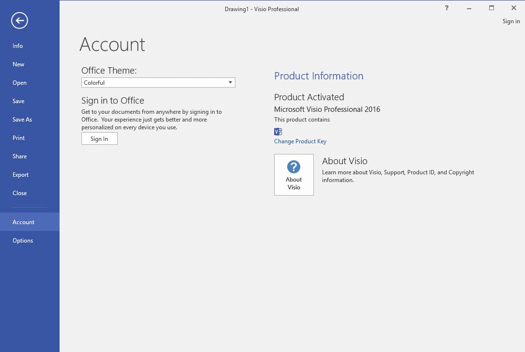
Task: Close the Visio window
Action: pyautogui.click(x=513, y=8)
